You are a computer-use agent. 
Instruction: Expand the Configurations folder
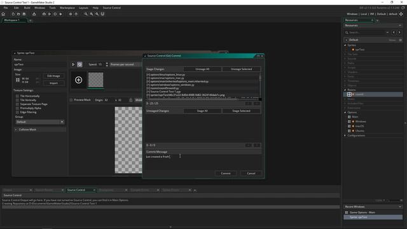pyautogui.click(x=345, y=135)
